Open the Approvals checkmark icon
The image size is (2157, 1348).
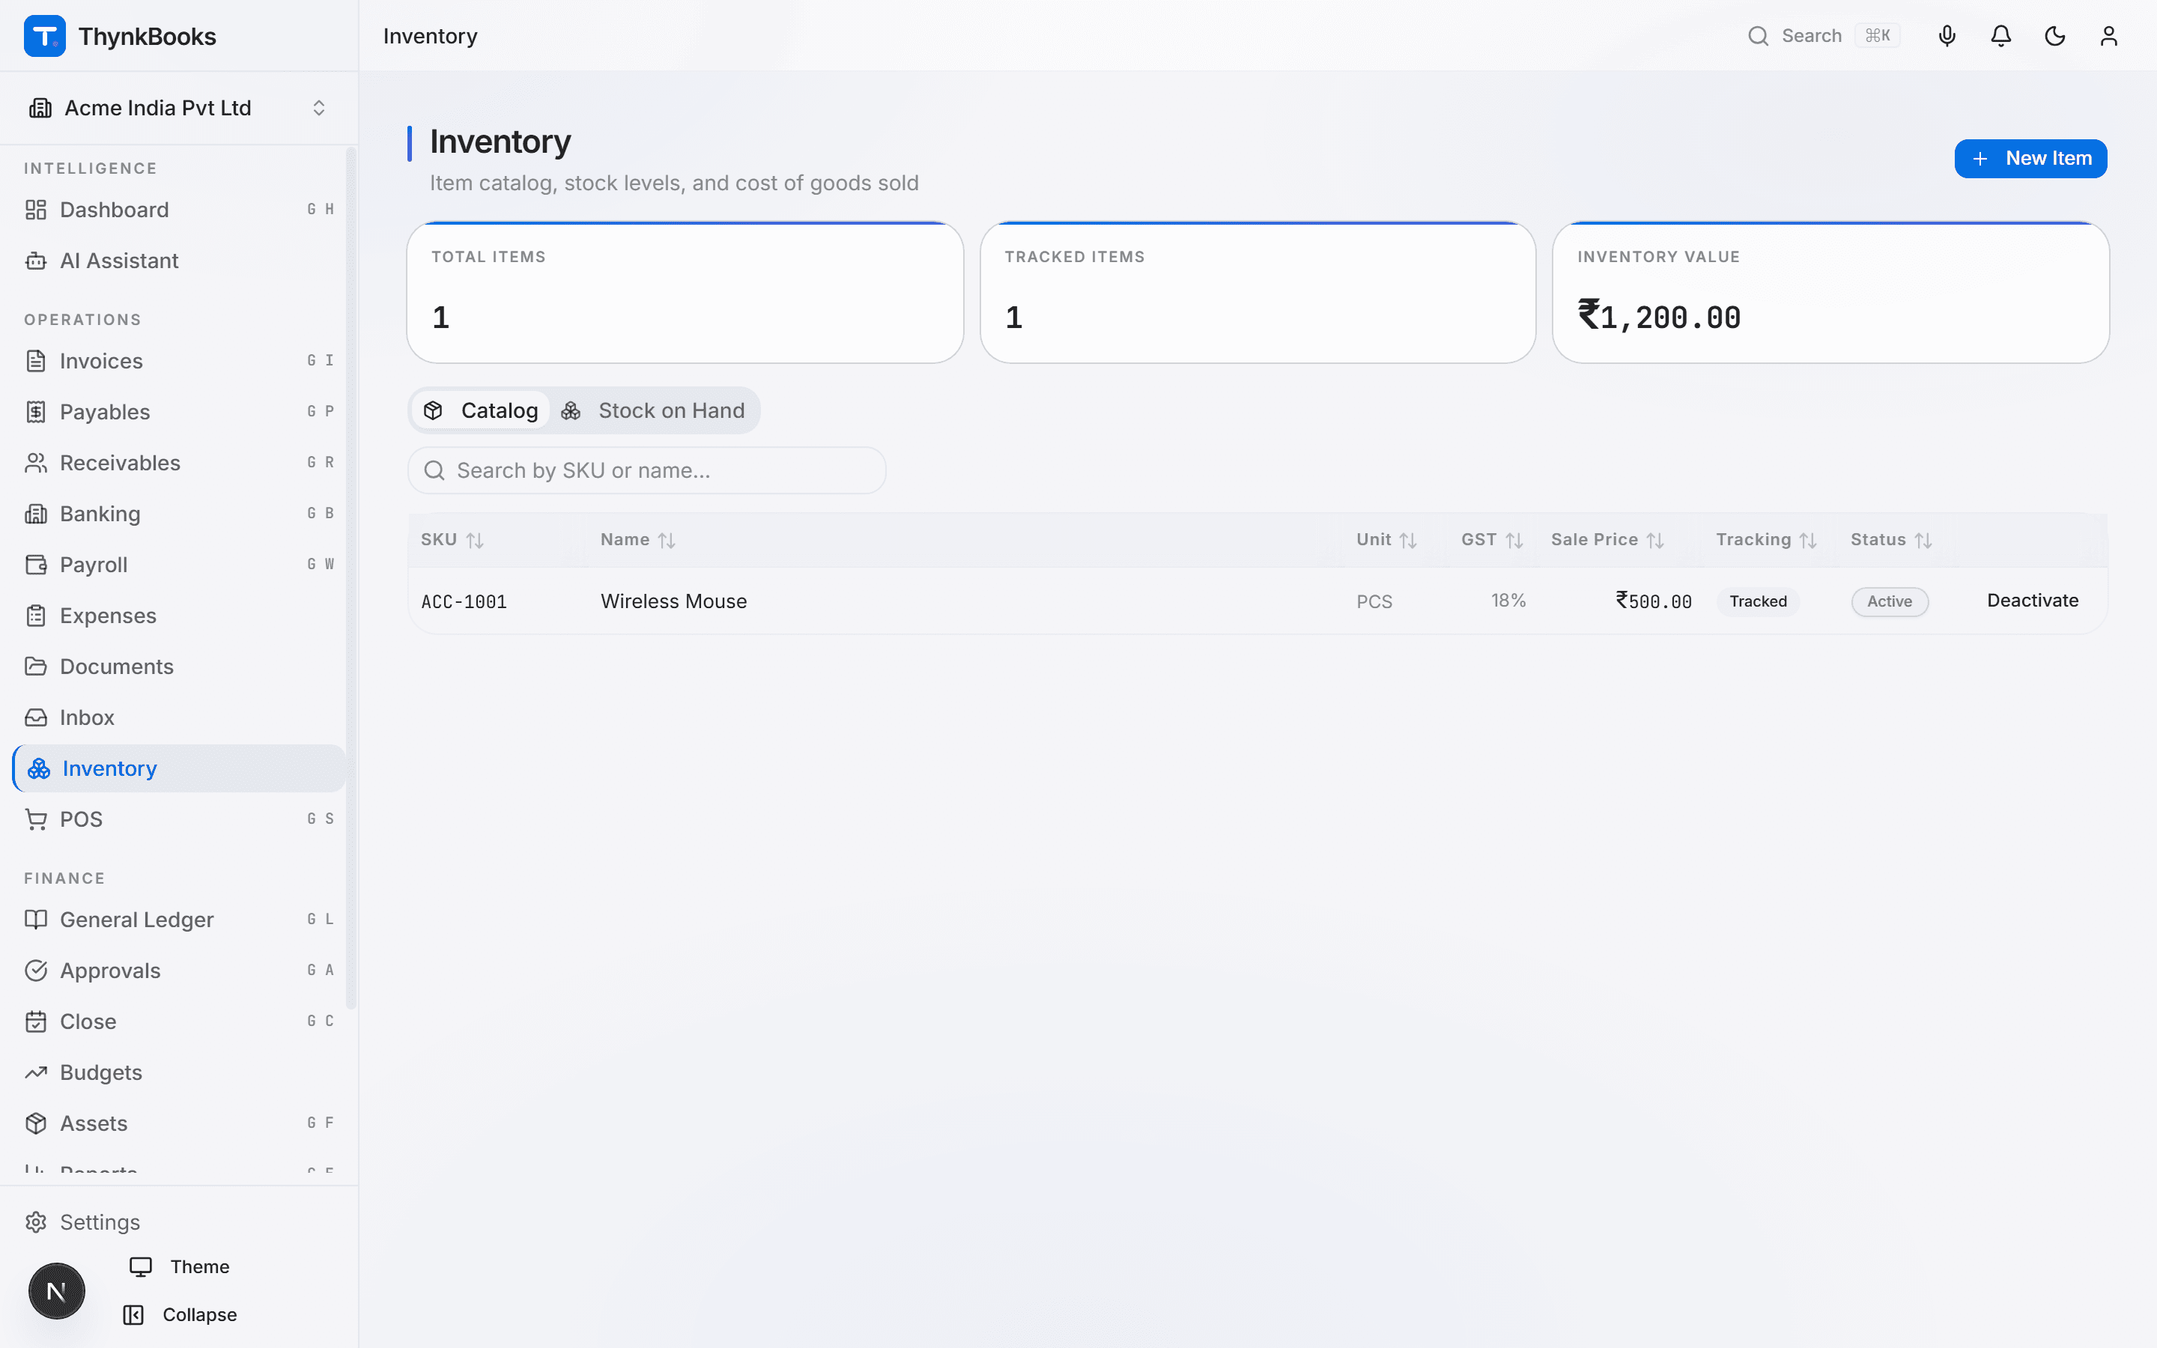[x=36, y=970]
